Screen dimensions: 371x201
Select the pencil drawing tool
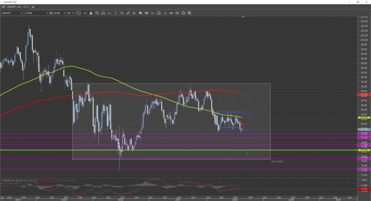[128, 13]
